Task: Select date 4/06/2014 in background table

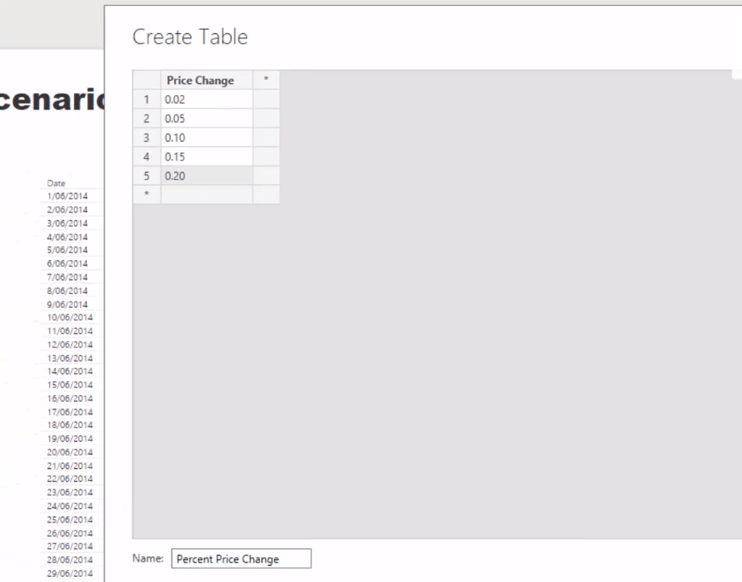Action: click(67, 237)
